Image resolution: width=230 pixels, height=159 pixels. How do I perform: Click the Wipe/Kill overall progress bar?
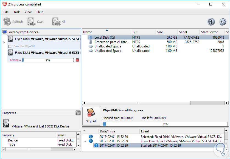[x=165, y=124]
